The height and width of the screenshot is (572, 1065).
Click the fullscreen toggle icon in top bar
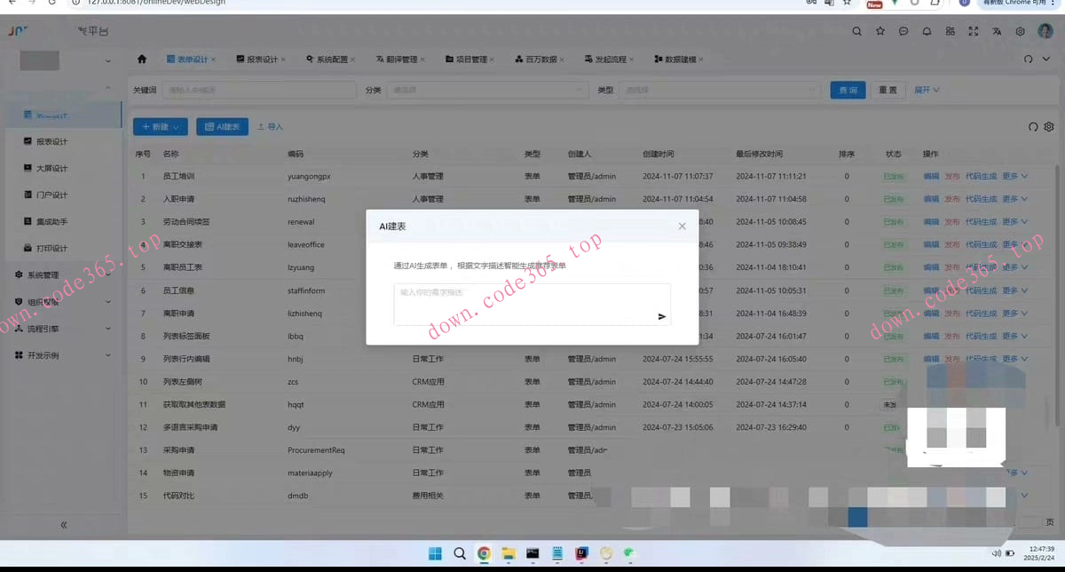click(x=972, y=31)
